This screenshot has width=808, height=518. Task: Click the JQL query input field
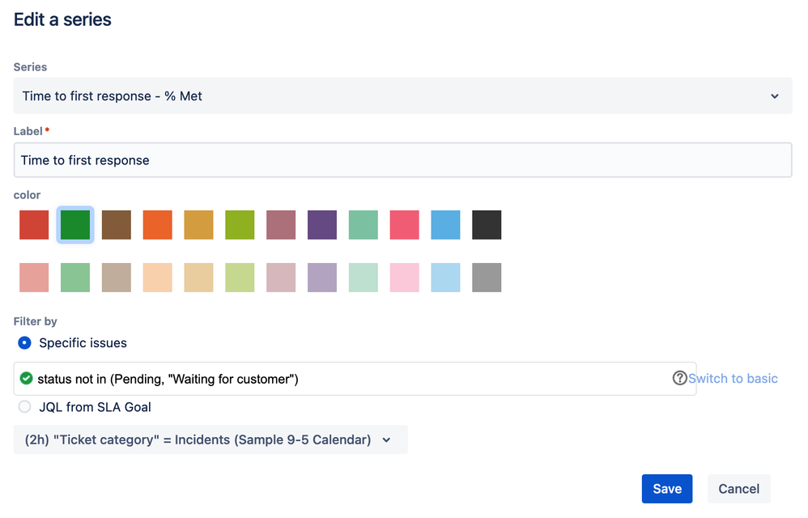[355, 379]
